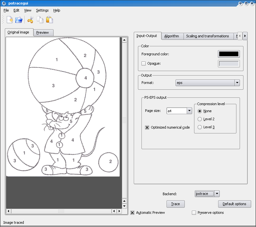Enable Preserve options checkbox
Screen dimensions: 256x227
(194, 213)
